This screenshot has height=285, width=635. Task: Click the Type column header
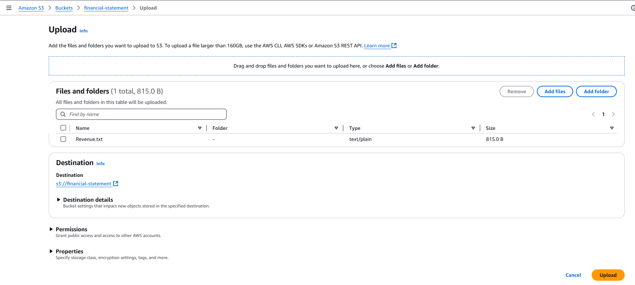[354, 128]
